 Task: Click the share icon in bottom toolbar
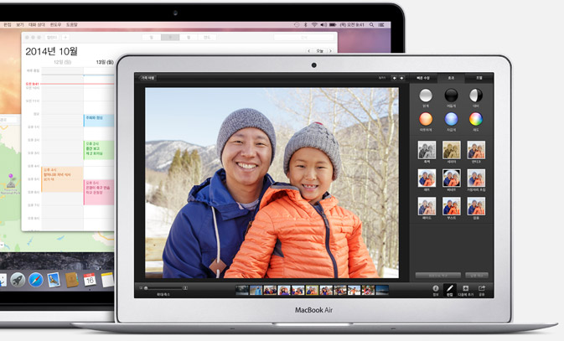click(x=482, y=290)
